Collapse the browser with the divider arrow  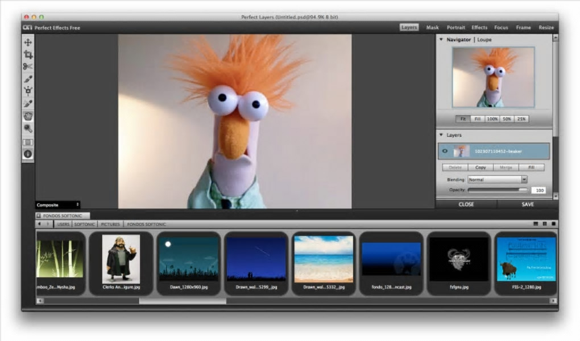click(297, 211)
